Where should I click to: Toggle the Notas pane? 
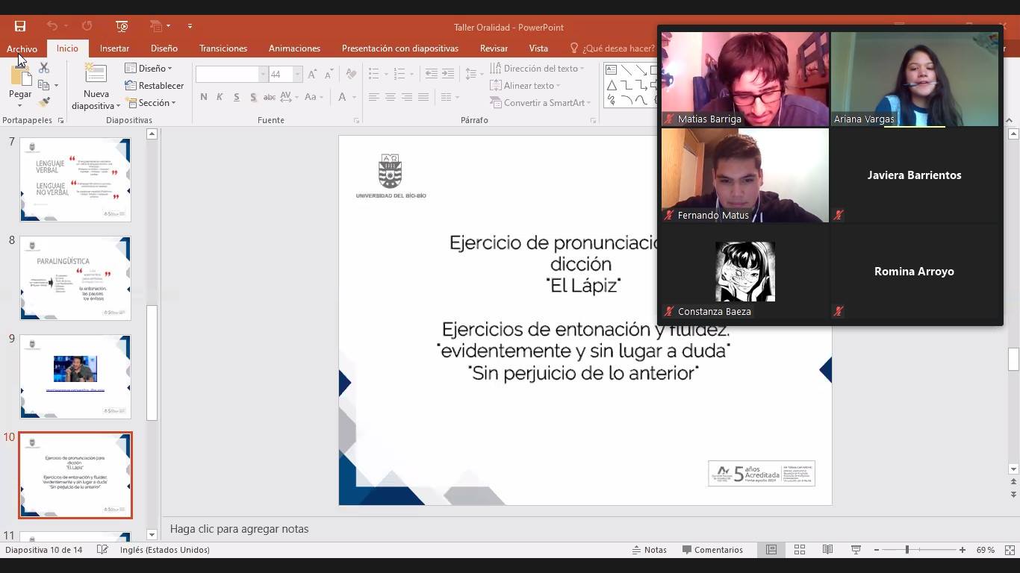pos(648,550)
